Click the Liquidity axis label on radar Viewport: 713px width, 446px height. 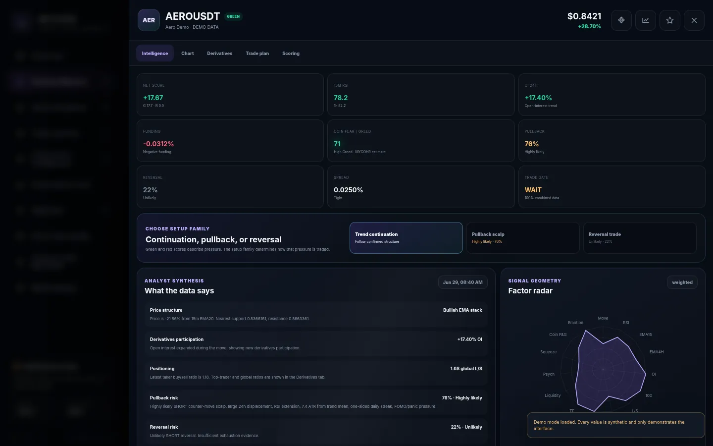point(553,395)
